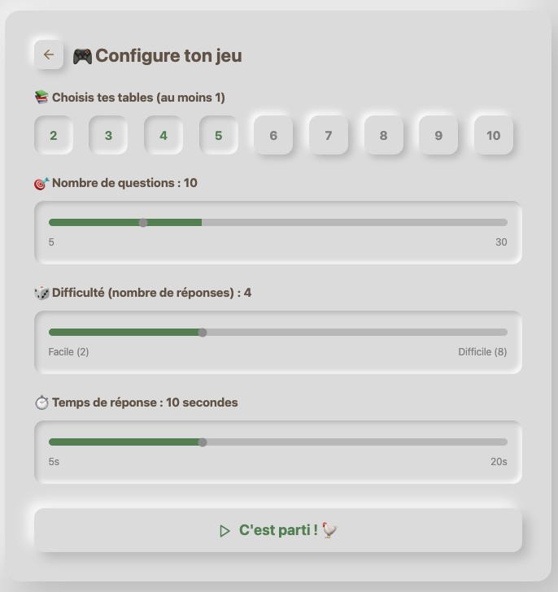Select table 7

(x=329, y=136)
